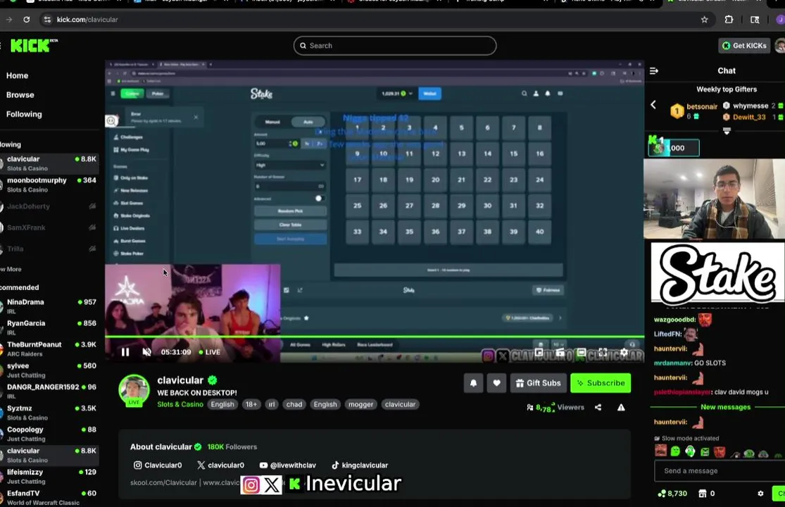Open NinaDrama's recommended channel
Viewport: 785px width, 507px height.
pos(49,306)
